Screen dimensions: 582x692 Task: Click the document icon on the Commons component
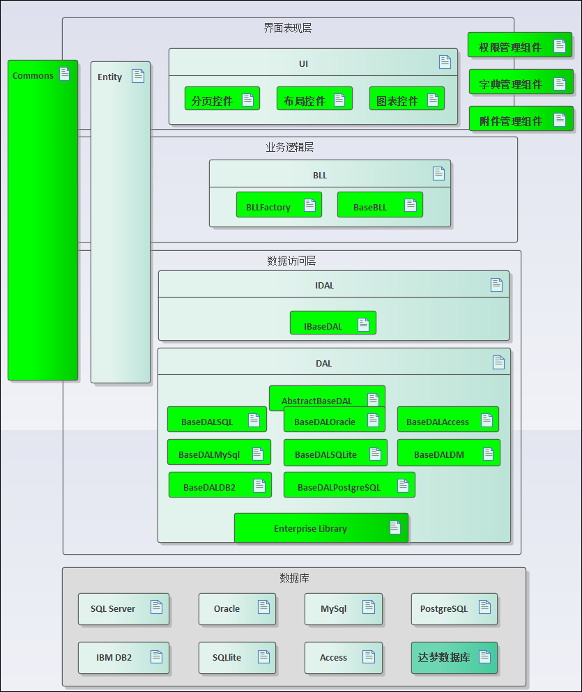[x=65, y=74]
